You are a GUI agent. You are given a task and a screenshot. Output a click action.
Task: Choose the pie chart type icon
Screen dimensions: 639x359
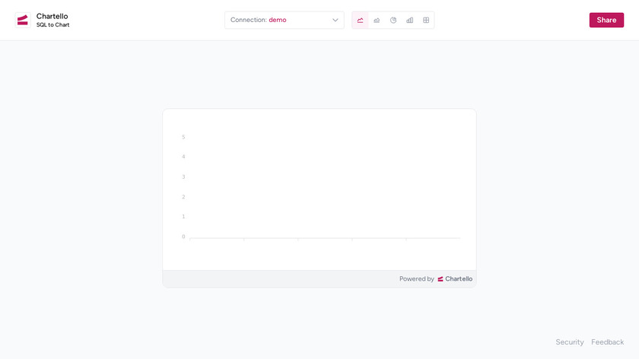tap(393, 20)
